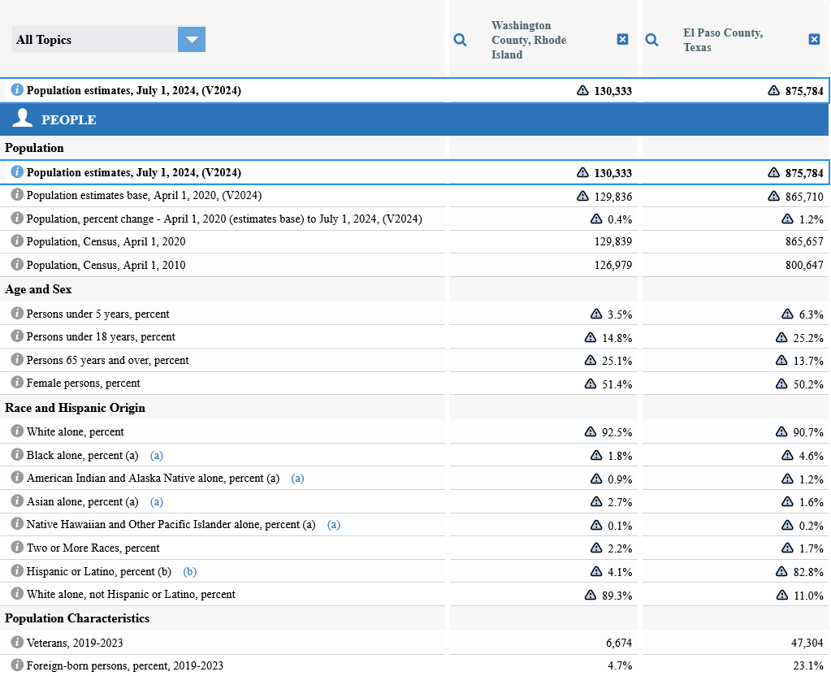Click info icon for Persons under 18 years
Image resolution: width=831 pixels, height=676 pixels.
coord(17,336)
